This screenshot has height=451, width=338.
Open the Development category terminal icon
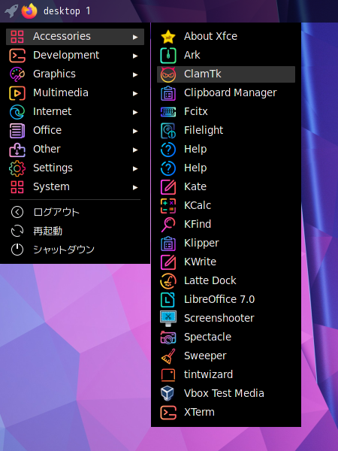click(x=17, y=56)
